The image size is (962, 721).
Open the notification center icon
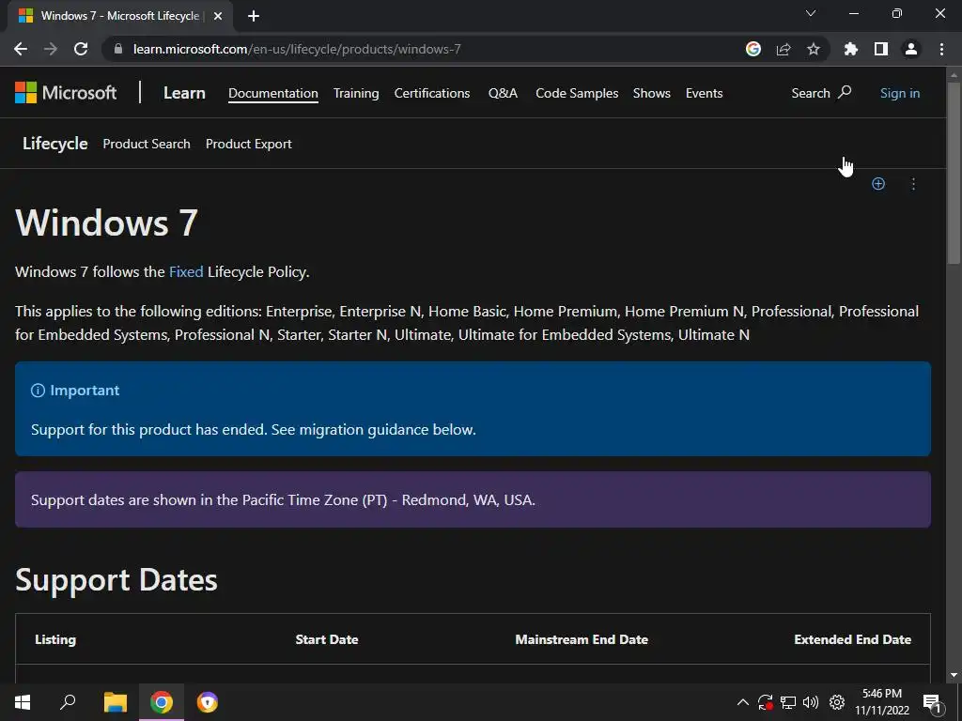pyautogui.click(x=932, y=703)
